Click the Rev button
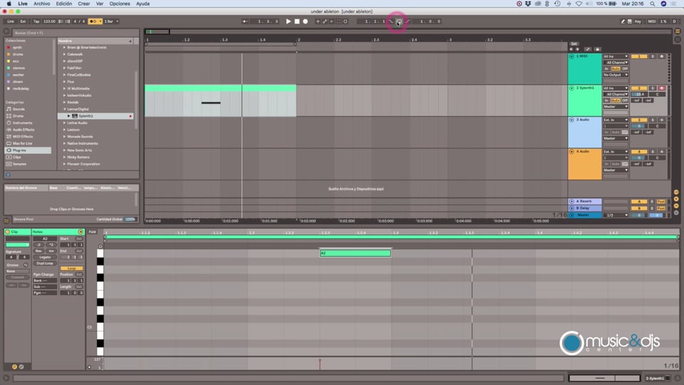 click(x=38, y=251)
